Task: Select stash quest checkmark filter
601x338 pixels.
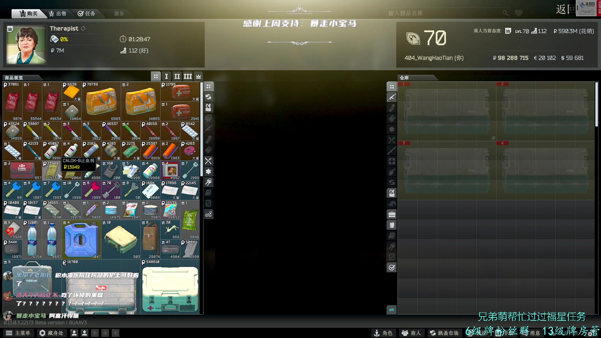Action: click(x=392, y=268)
